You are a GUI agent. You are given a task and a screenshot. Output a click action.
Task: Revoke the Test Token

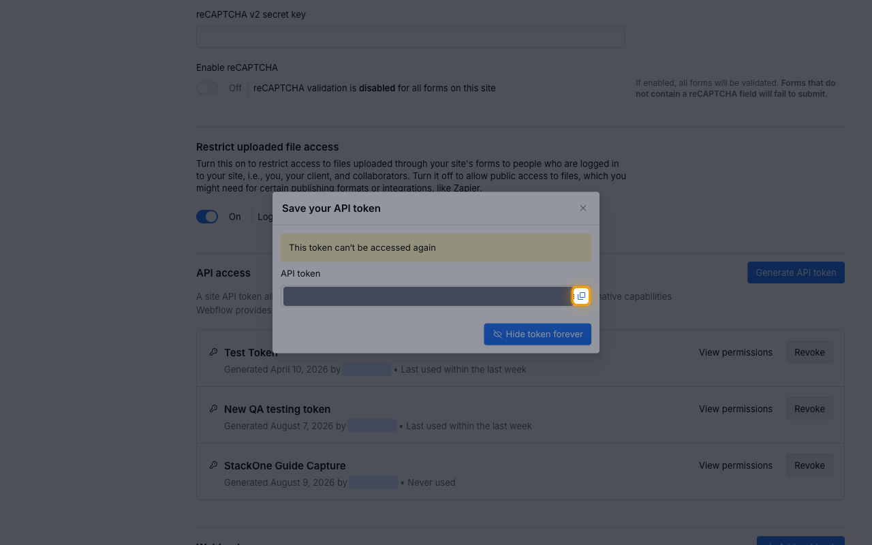click(809, 352)
